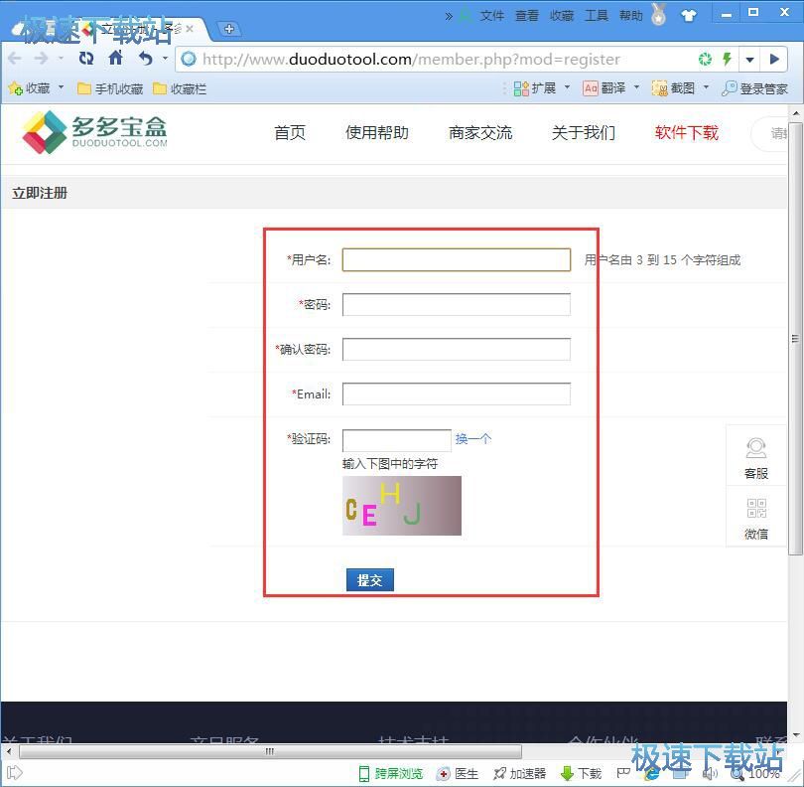Open 客服 customer service widget
This screenshot has height=787, width=804.
(x=756, y=458)
